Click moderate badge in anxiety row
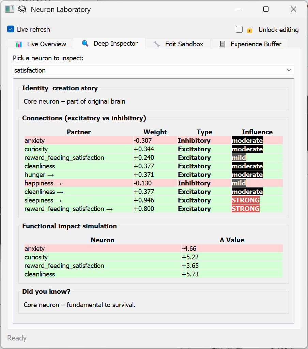Screen dimensions: 308x349 coord(247,140)
